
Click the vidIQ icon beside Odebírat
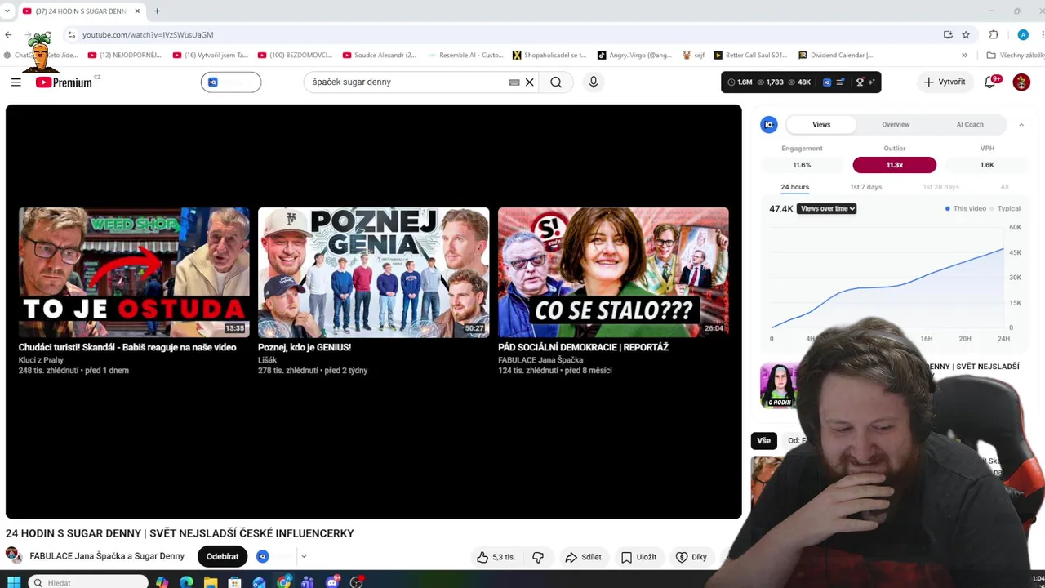(x=262, y=556)
